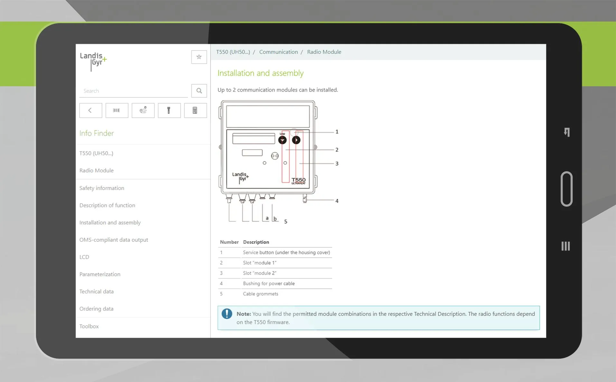The width and height of the screenshot is (616, 382).
Task: Click Radio Module breadcrumb
Action: [324, 52]
